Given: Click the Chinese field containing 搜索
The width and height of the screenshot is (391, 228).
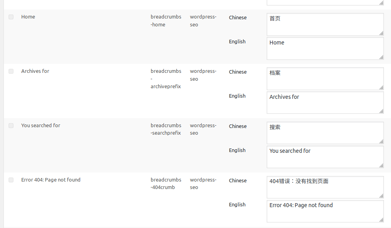Looking at the screenshot, I should point(325,133).
